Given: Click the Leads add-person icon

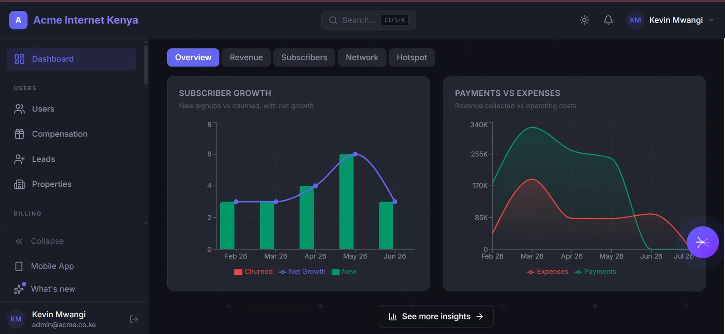Looking at the screenshot, I should coord(19,159).
